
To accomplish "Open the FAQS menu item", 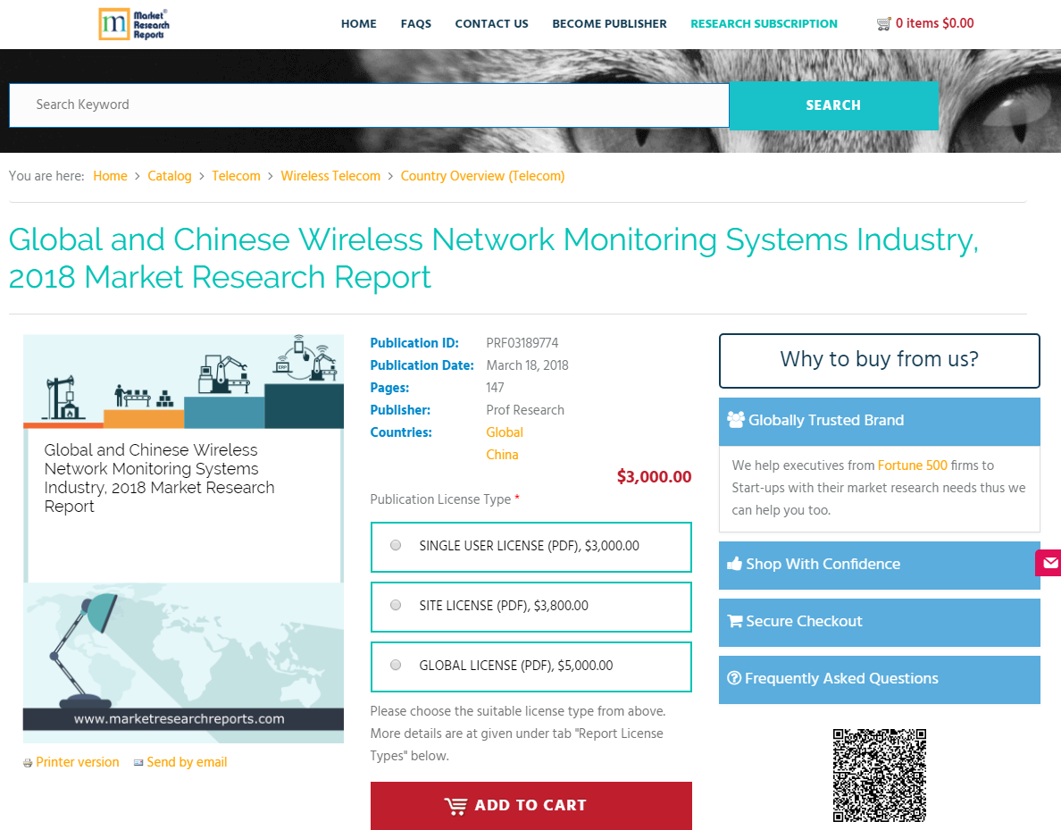I will coord(416,24).
